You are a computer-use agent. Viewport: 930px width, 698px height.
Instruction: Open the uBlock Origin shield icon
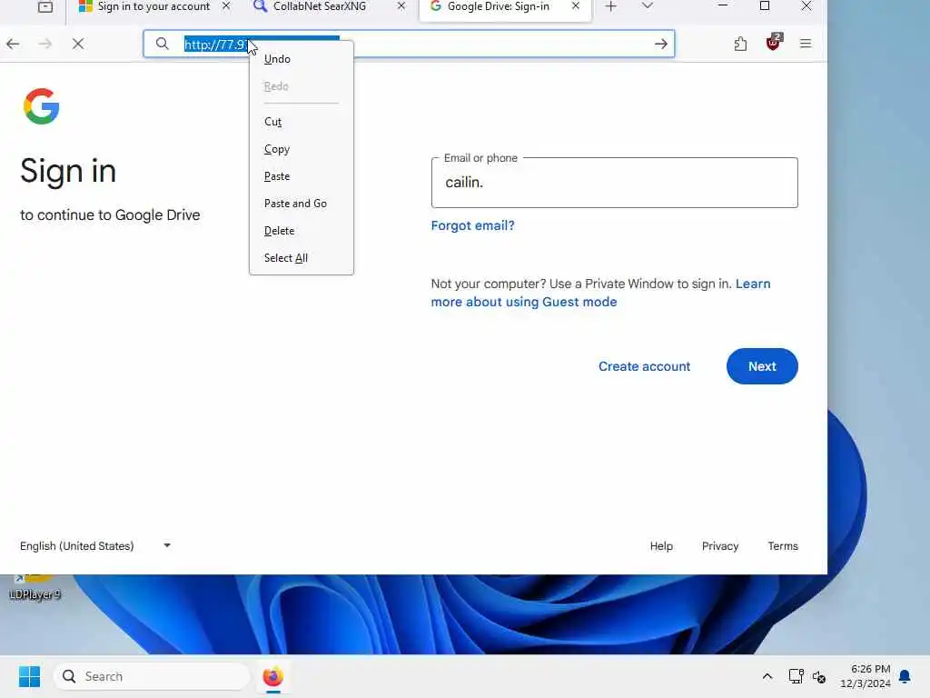[774, 43]
